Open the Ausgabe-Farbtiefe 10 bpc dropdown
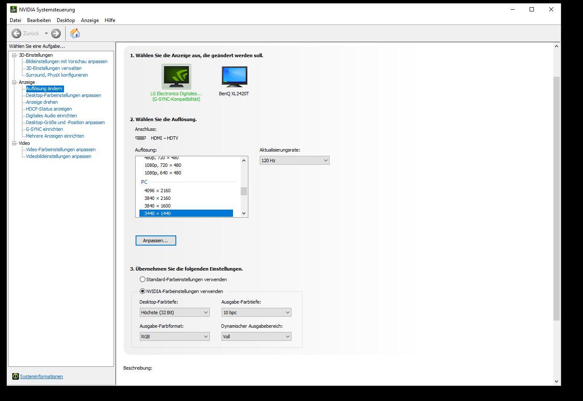Viewport: 583px width, 401px height. 256,313
